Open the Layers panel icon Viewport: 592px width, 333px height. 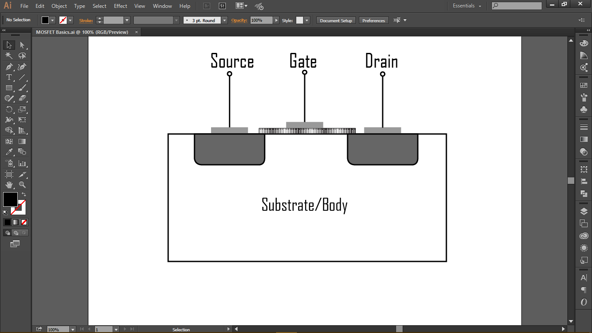tap(584, 212)
